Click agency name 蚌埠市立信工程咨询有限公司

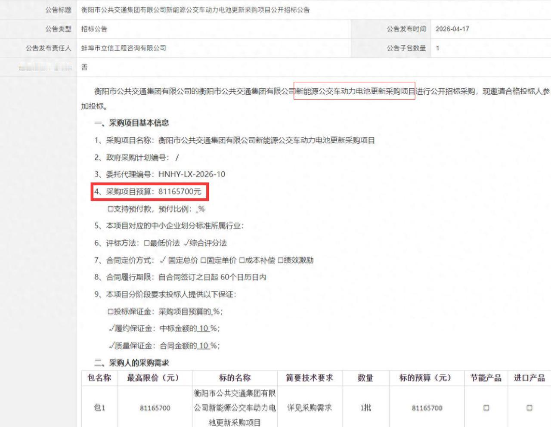(122, 48)
